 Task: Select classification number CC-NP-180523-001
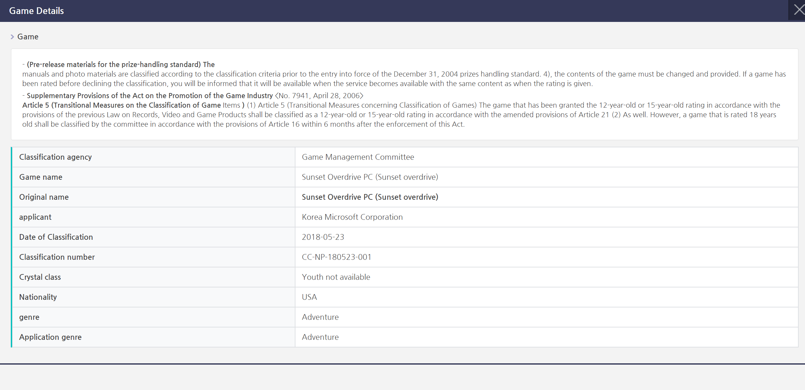point(336,257)
